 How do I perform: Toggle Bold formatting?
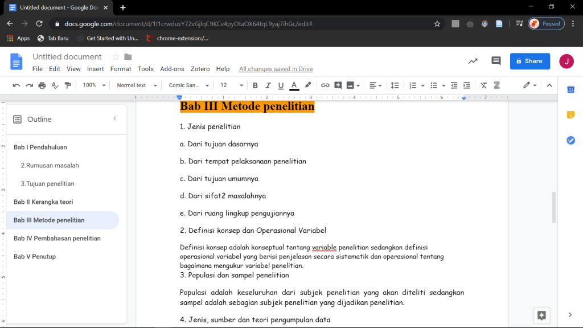click(255, 85)
